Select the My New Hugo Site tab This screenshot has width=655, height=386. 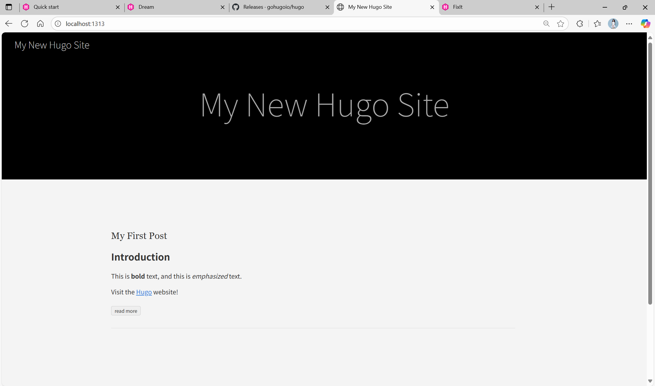coord(386,7)
